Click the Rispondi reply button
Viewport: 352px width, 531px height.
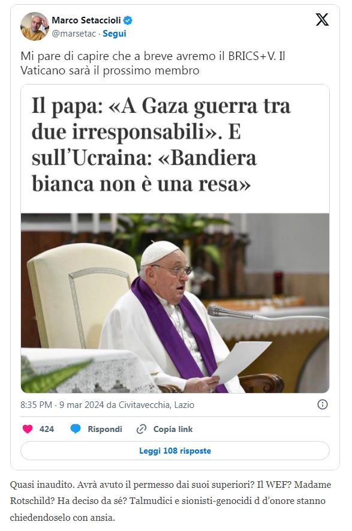(104, 429)
